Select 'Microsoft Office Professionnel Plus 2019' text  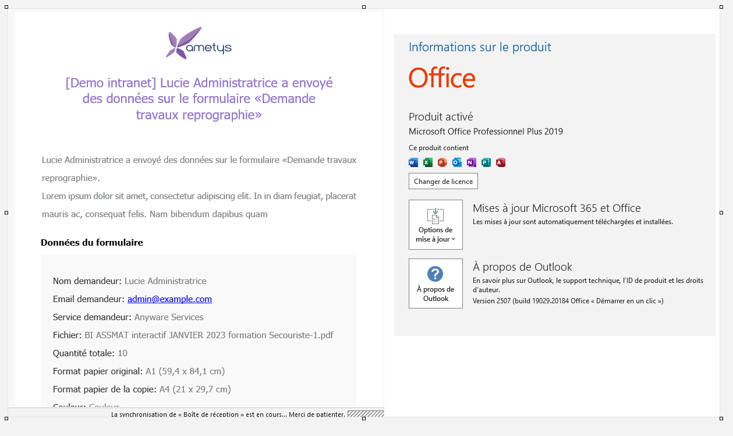486,132
